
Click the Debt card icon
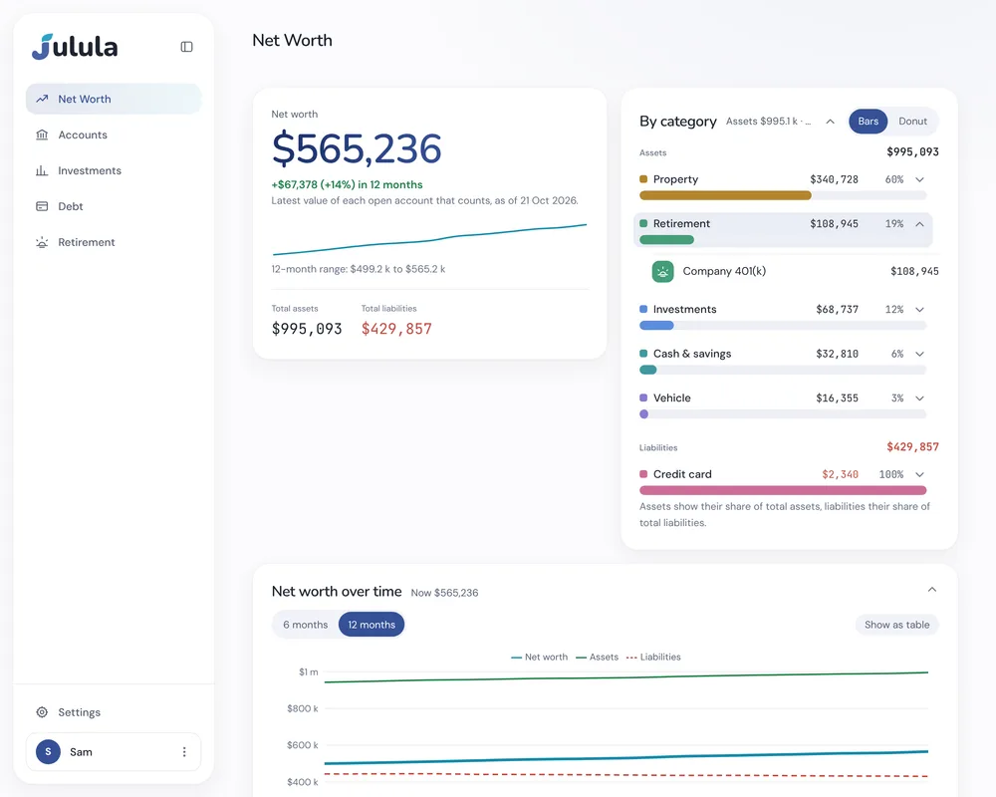tap(42, 206)
